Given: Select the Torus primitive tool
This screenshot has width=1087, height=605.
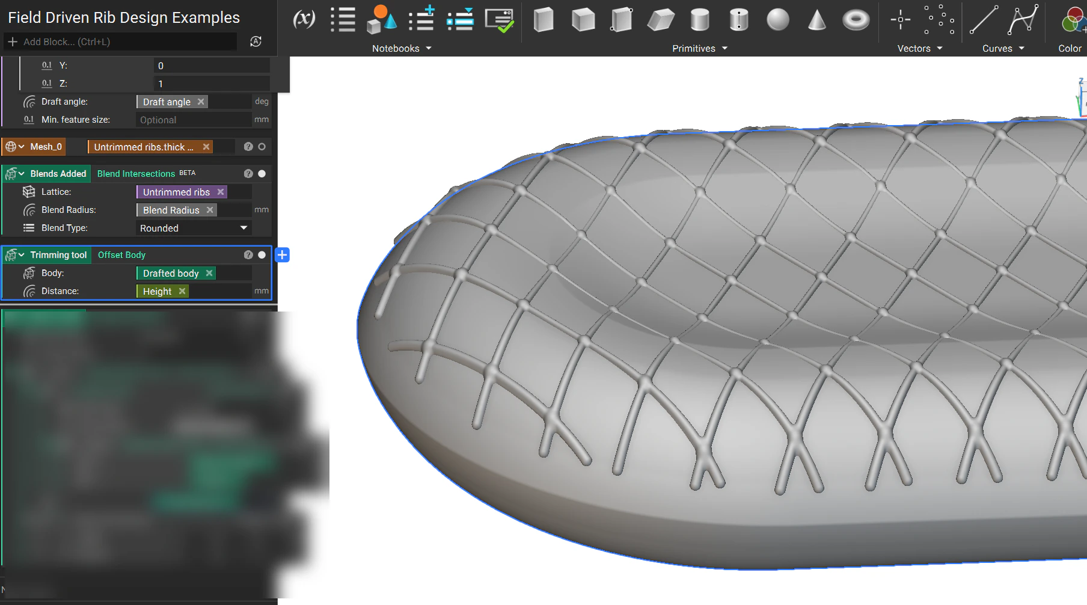Looking at the screenshot, I should coord(856,20).
